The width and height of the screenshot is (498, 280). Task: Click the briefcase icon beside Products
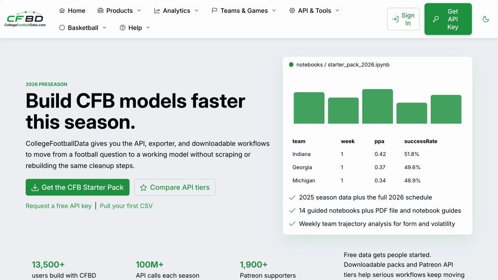(100, 10)
